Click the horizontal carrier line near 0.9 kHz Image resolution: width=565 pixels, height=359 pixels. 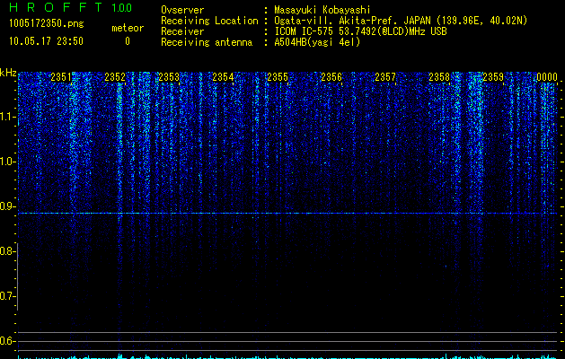[x=287, y=214]
